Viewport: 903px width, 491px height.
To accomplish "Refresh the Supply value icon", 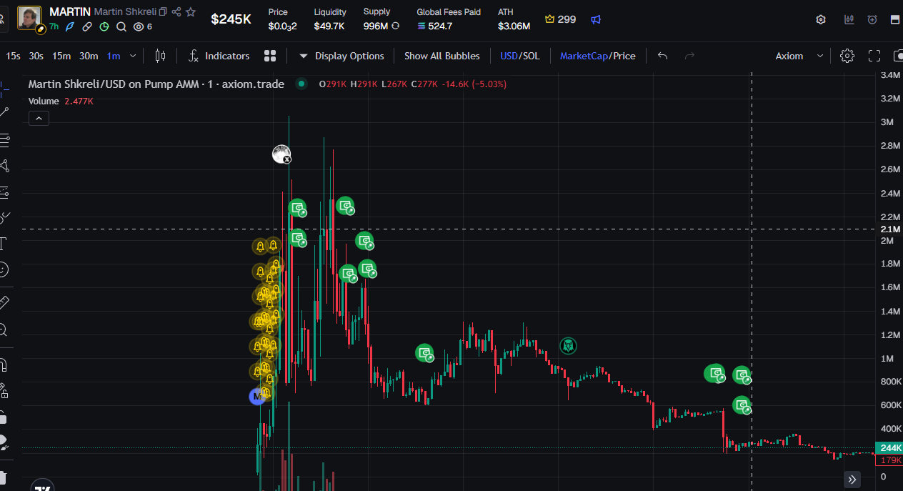I will [x=395, y=26].
